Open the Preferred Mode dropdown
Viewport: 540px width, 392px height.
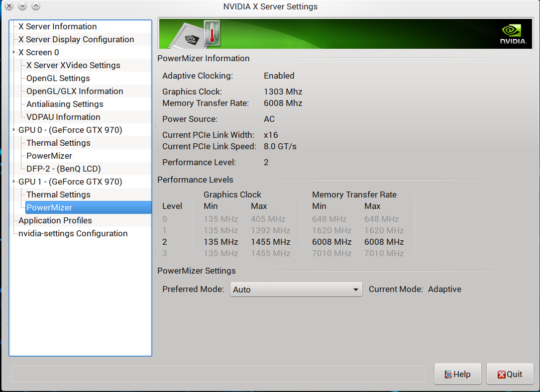point(296,290)
